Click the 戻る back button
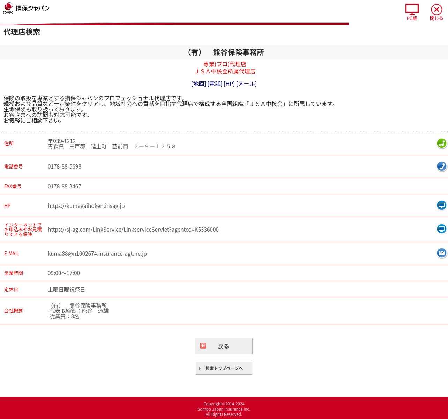Screen dimensions: 448x419 click(224, 346)
